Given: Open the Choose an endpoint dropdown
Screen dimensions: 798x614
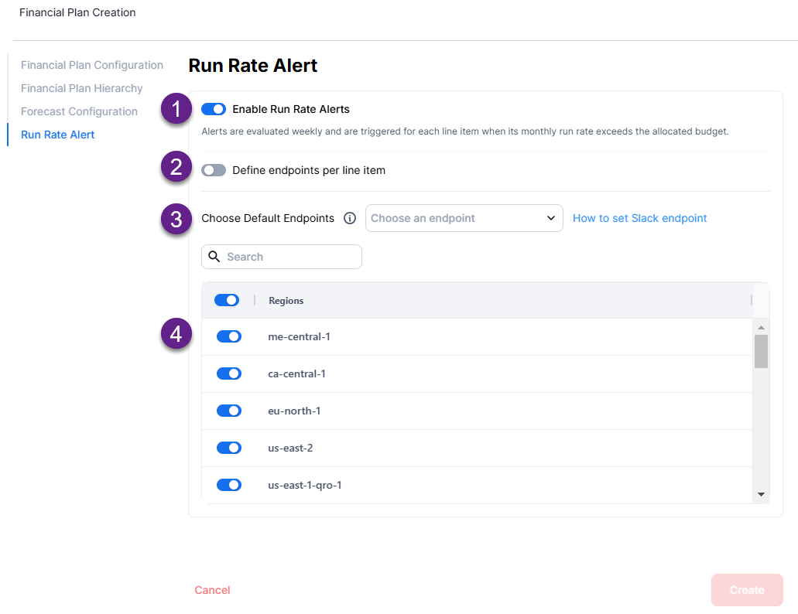Looking at the screenshot, I should tap(464, 218).
